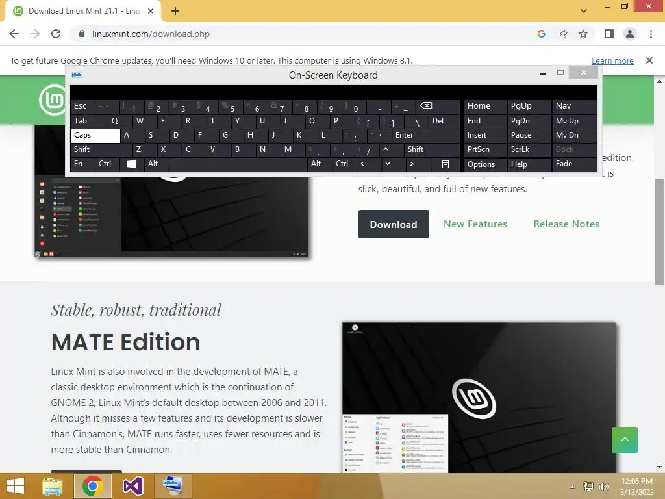Click On-Screen Keyboard taskbar icon
The height and width of the screenshot is (499, 665).
(x=173, y=486)
